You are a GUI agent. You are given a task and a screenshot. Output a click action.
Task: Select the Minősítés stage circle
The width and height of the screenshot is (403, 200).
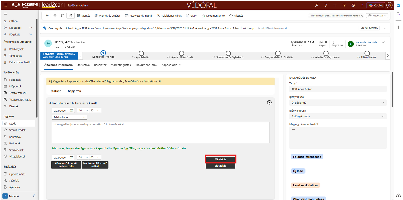click(x=103, y=53)
